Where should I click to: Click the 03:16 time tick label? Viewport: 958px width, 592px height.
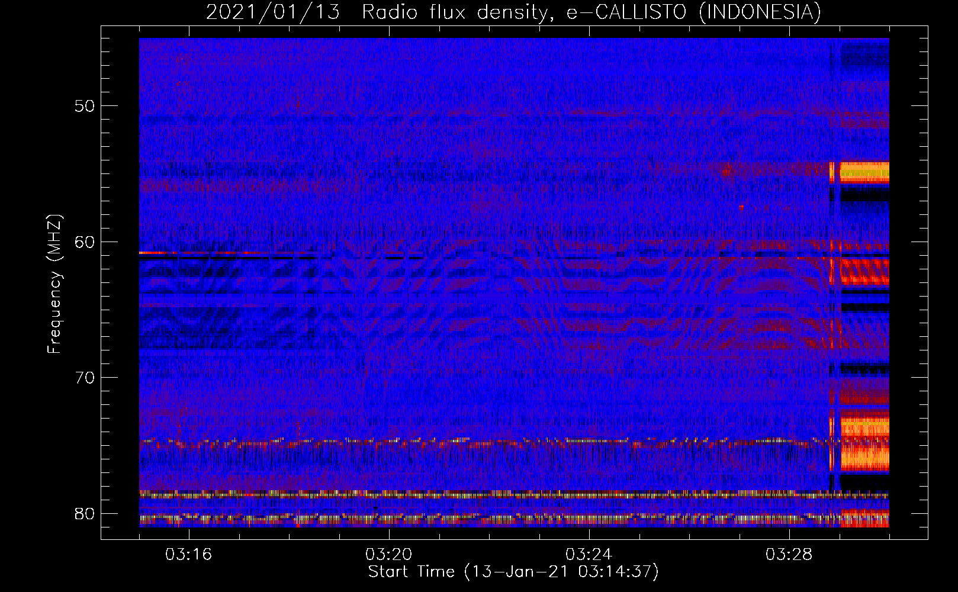(188, 555)
